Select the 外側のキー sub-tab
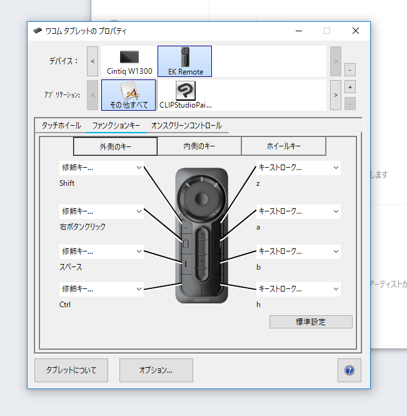Image resolution: width=407 pixels, height=416 pixels. coord(115,146)
